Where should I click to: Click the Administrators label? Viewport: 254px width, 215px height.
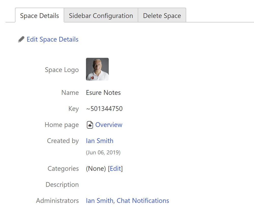click(x=57, y=201)
